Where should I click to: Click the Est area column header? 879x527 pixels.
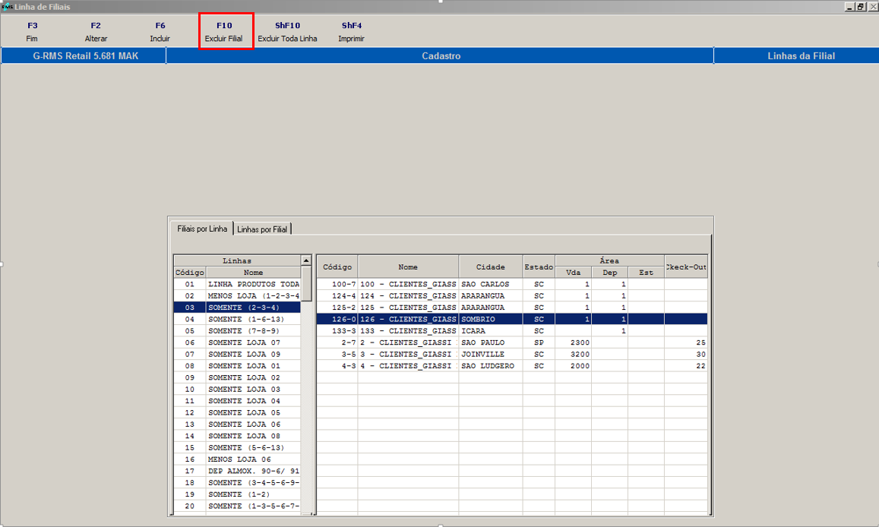click(x=646, y=273)
